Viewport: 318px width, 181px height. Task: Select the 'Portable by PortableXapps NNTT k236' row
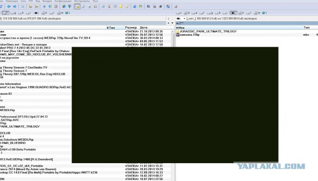point(49,173)
